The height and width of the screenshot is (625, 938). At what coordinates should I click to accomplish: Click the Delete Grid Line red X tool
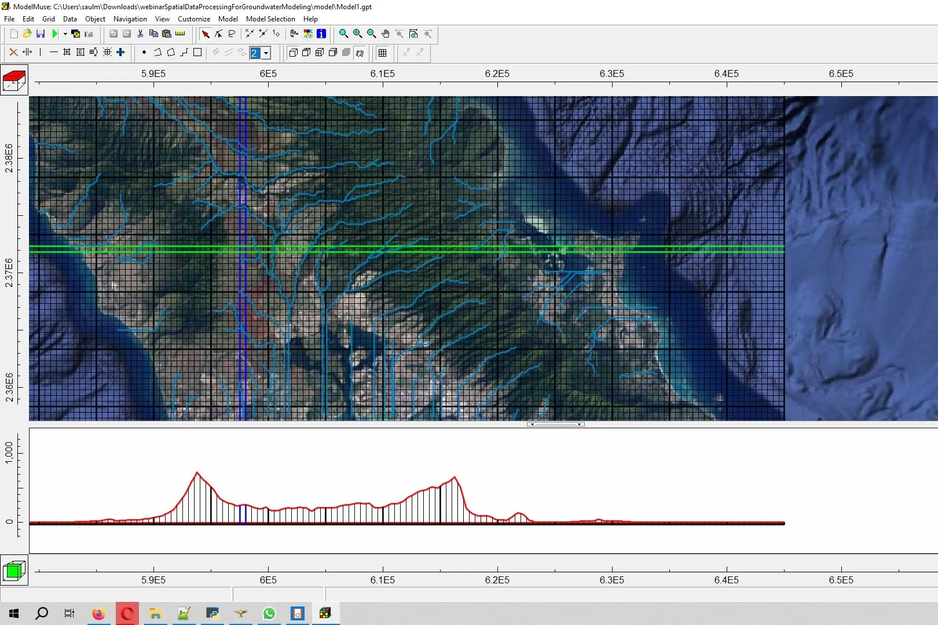13,53
